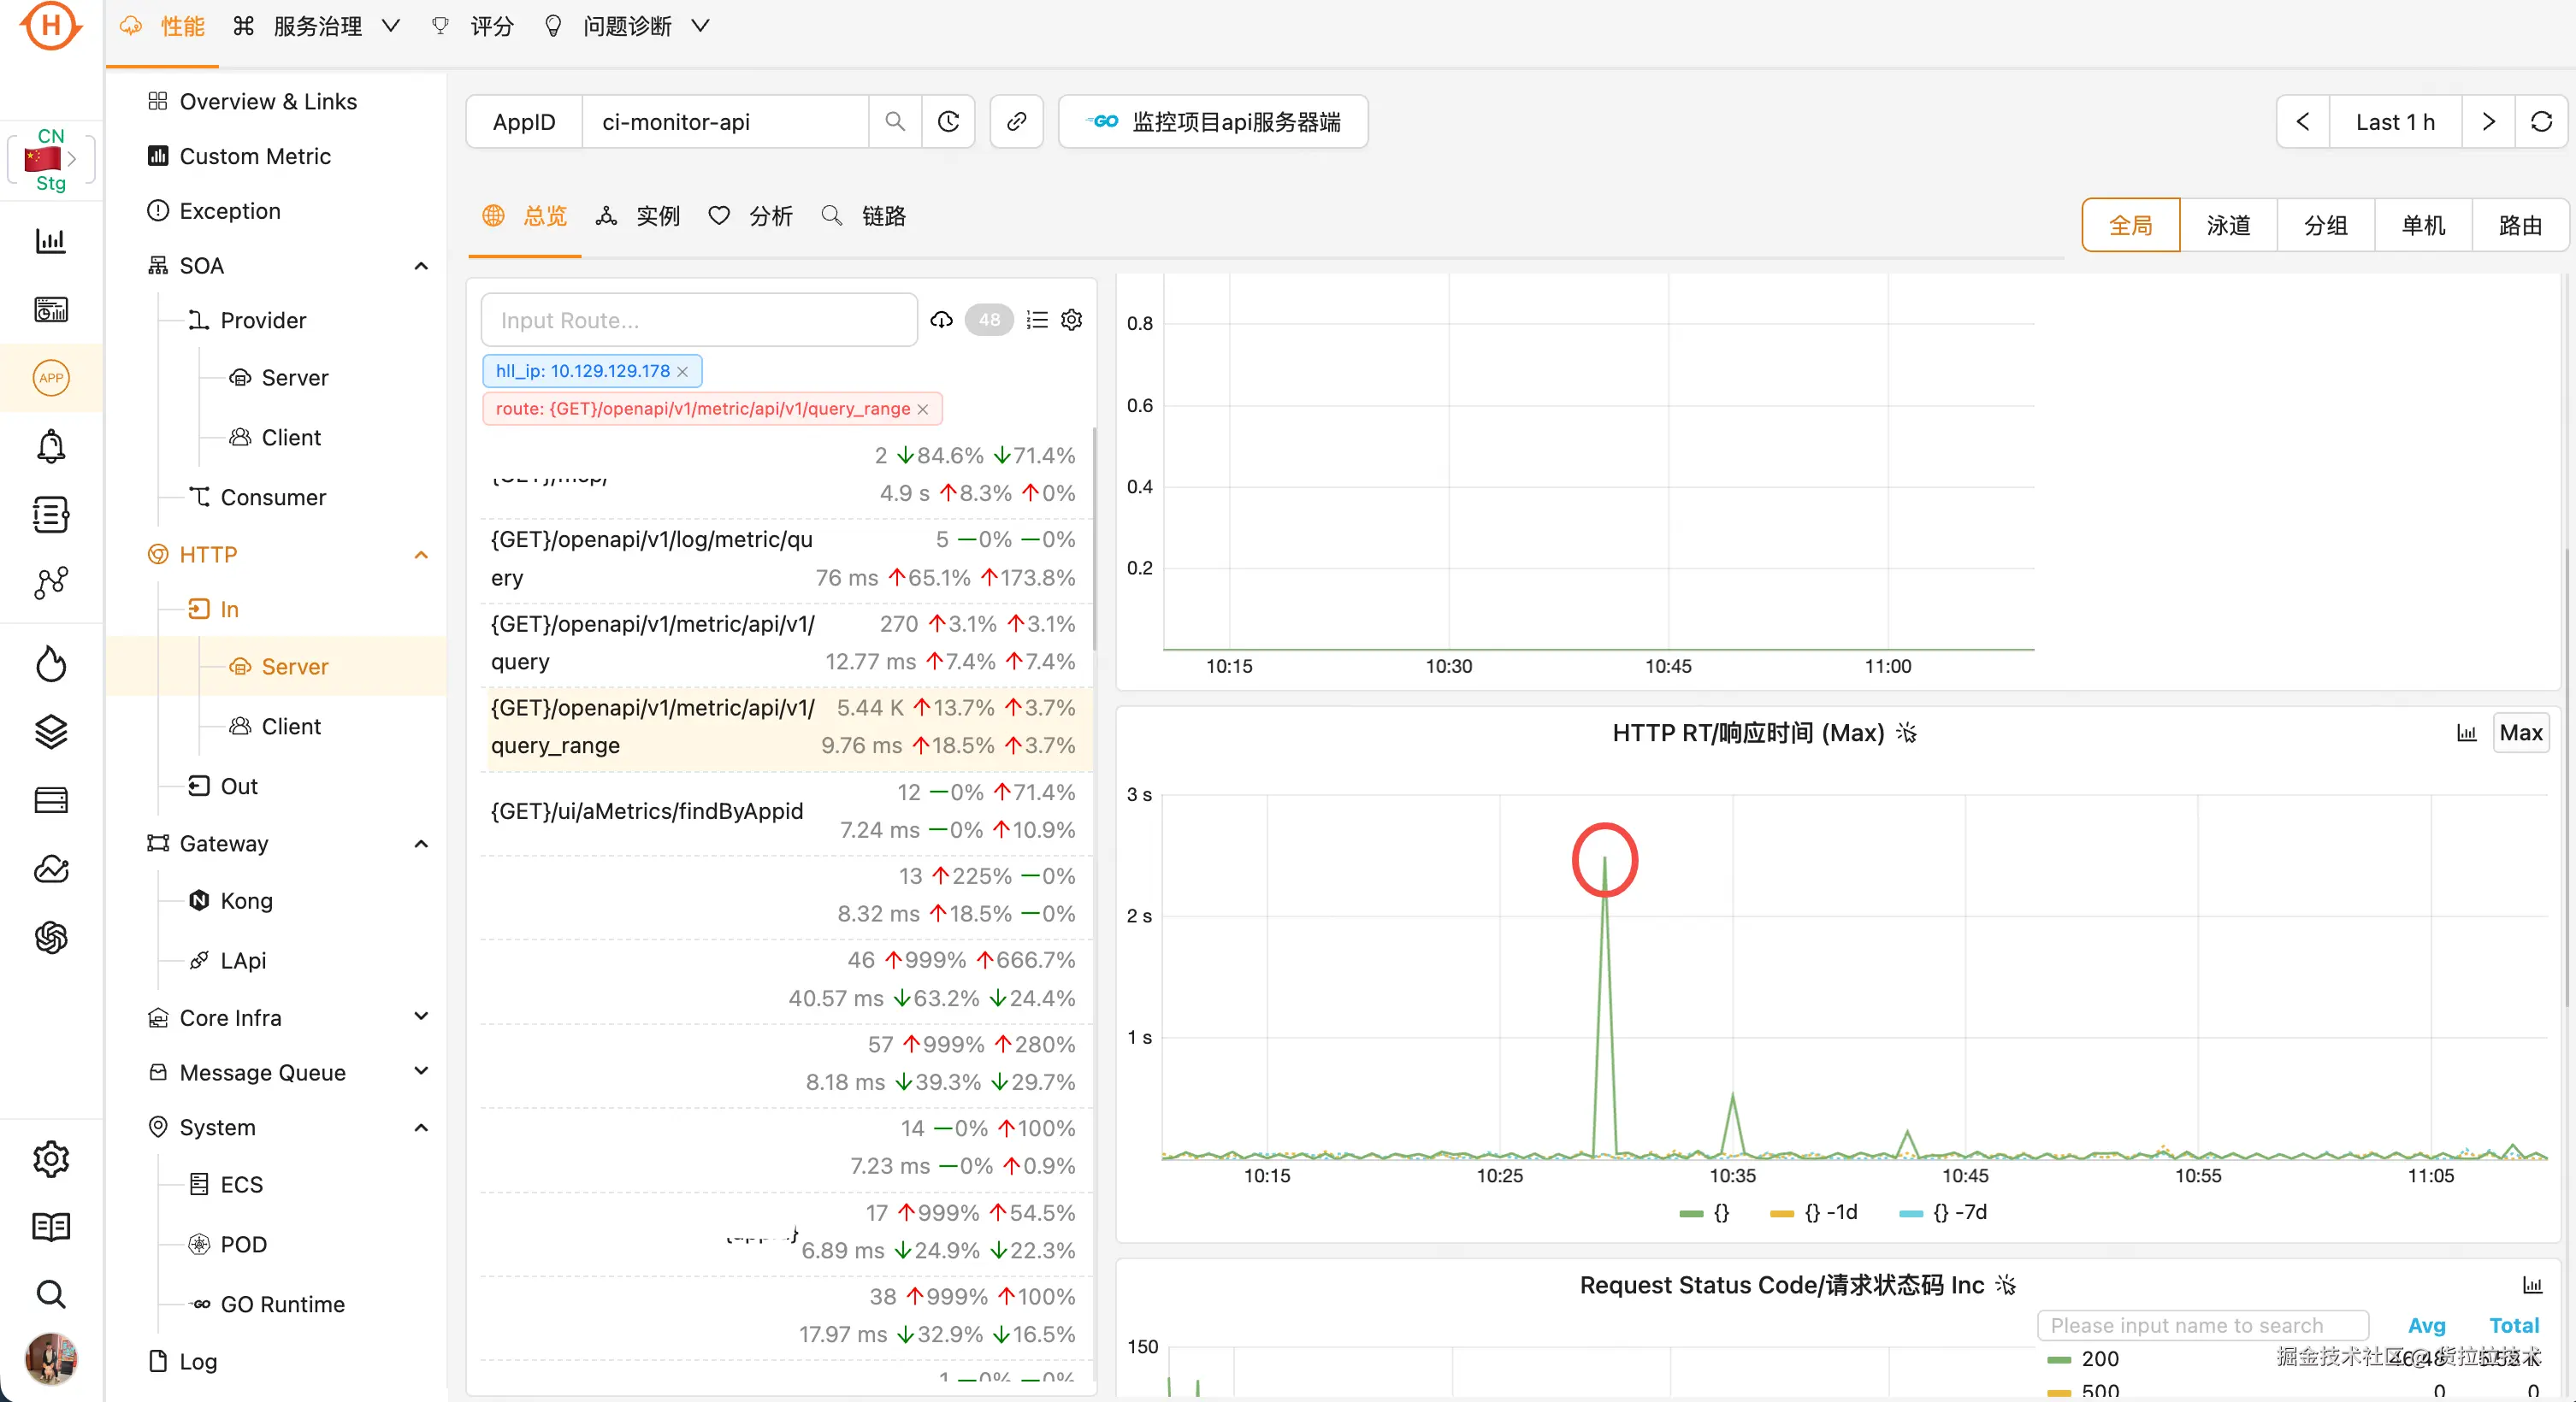Click the cloud download icon near route input
2576x1402 pixels.
click(x=941, y=320)
